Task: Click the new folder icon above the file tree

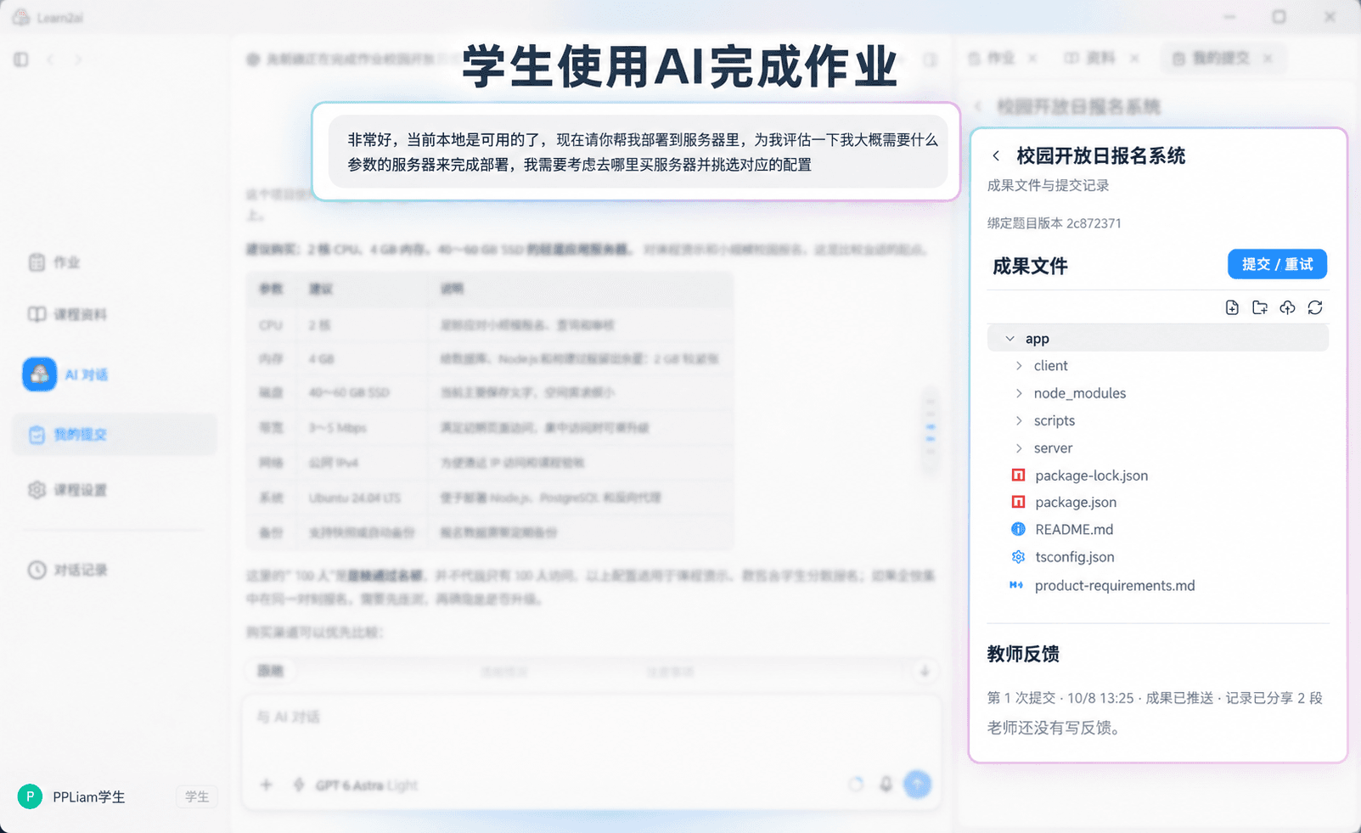Action: tap(1260, 307)
